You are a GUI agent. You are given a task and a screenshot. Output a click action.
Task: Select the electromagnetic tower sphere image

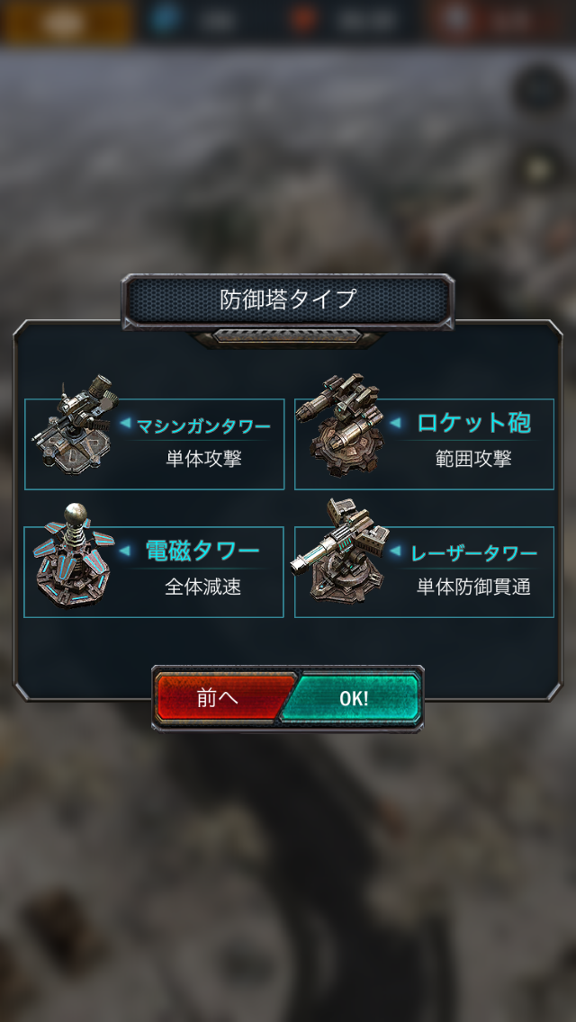click(x=74, y=555)
